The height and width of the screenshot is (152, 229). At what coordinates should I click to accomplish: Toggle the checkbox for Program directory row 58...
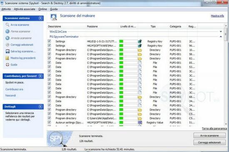pos(50,54)
